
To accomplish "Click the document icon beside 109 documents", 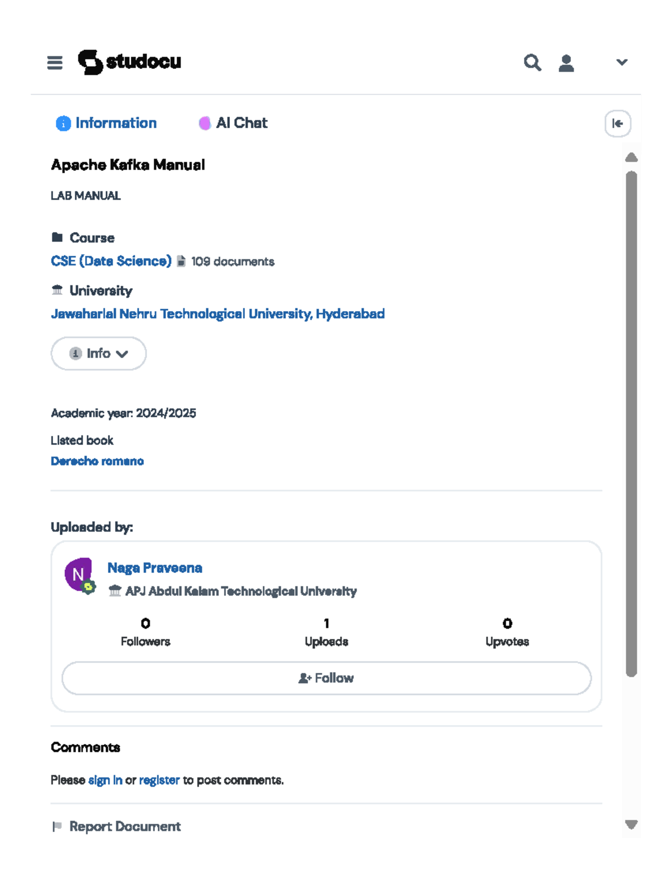I will pyautogui.click(x=182, y=261).
